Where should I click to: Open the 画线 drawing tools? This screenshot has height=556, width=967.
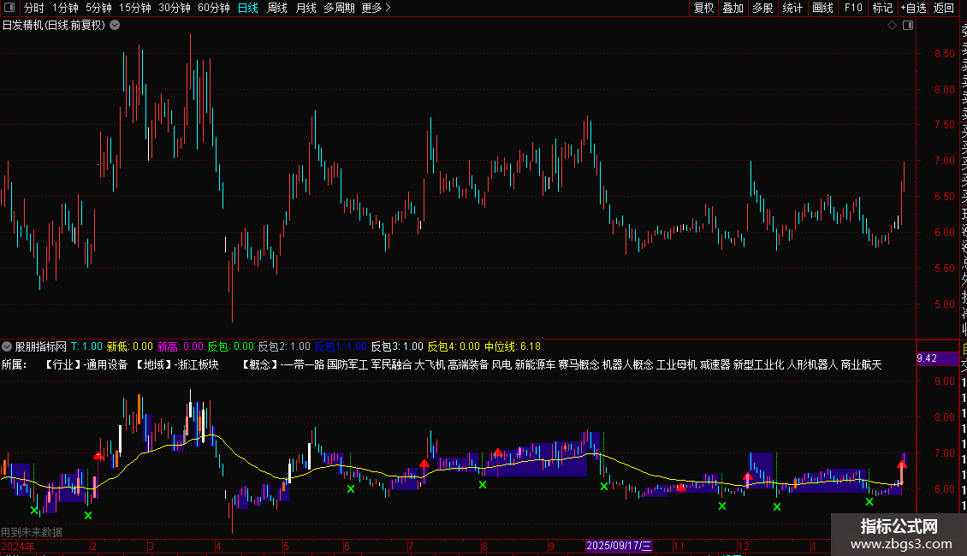(822, 8)
